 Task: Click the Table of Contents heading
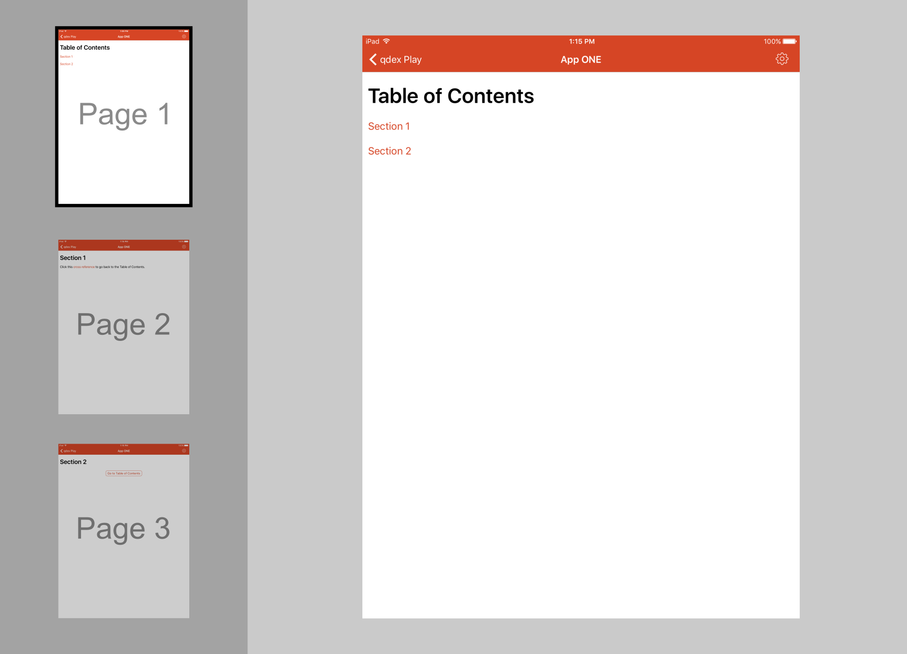click(451, 96)
